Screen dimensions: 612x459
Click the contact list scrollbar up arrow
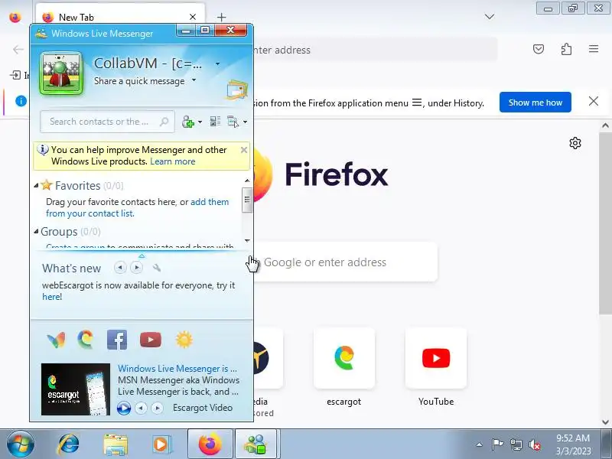pos(246,181)
